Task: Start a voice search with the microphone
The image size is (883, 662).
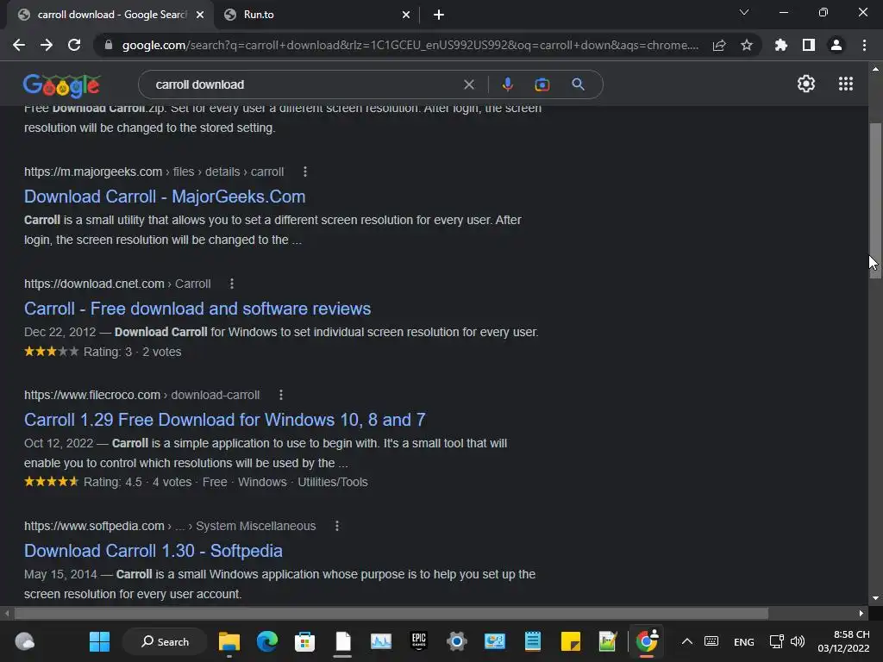Action: click(x=507, y=84)
